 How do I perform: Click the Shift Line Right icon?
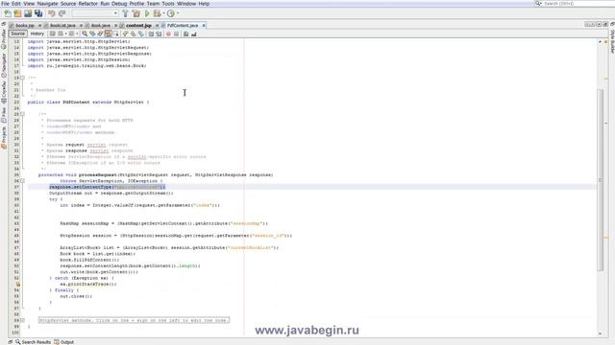coord(159,34)
